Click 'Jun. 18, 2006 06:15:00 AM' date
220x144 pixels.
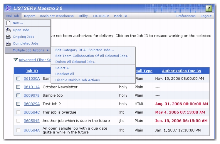181,121
